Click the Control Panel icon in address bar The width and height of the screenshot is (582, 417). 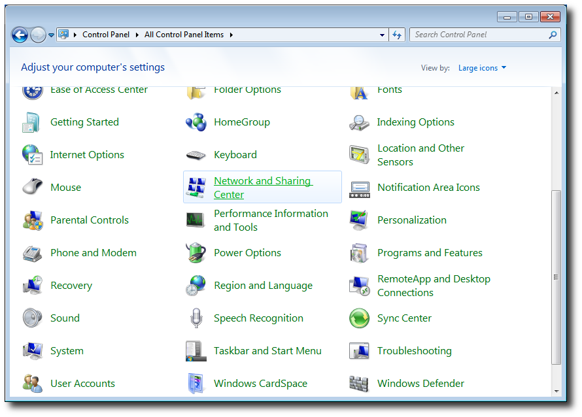(64, 35)
